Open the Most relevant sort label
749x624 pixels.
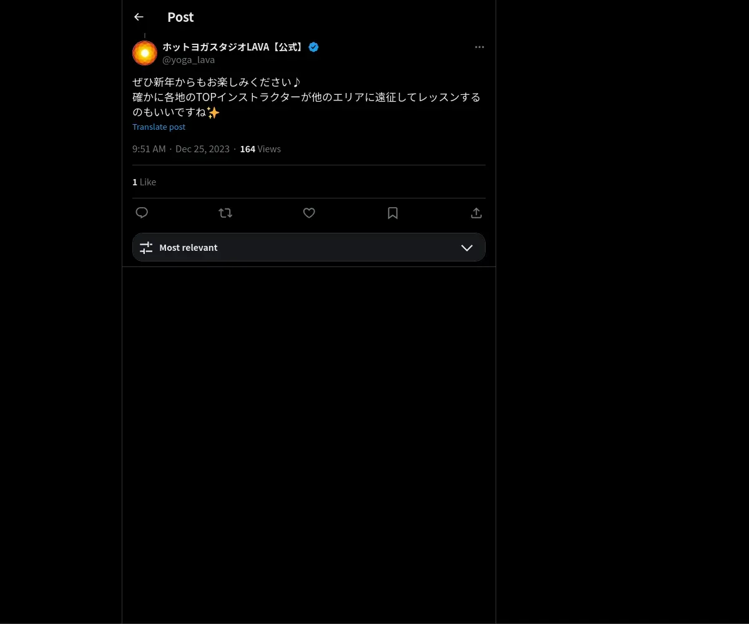(x=188, y=248)
